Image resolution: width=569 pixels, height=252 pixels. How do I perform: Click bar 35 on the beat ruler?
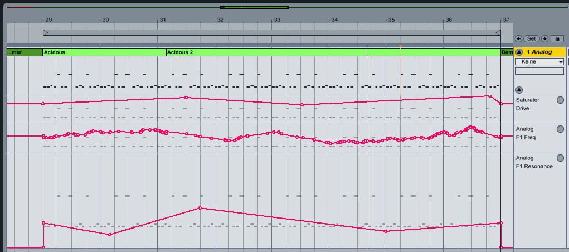coord(391,20)
